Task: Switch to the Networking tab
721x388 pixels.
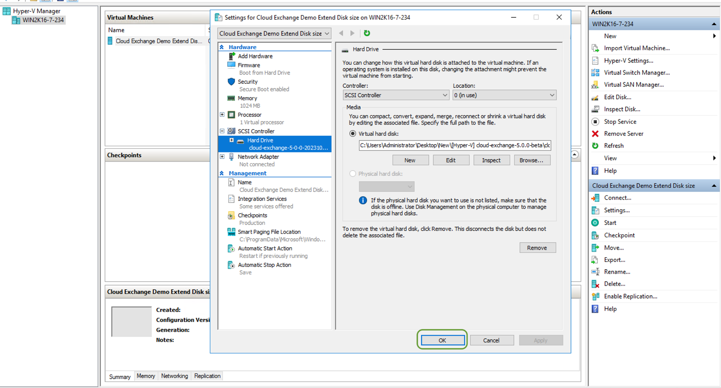Action: coord(174,376)
